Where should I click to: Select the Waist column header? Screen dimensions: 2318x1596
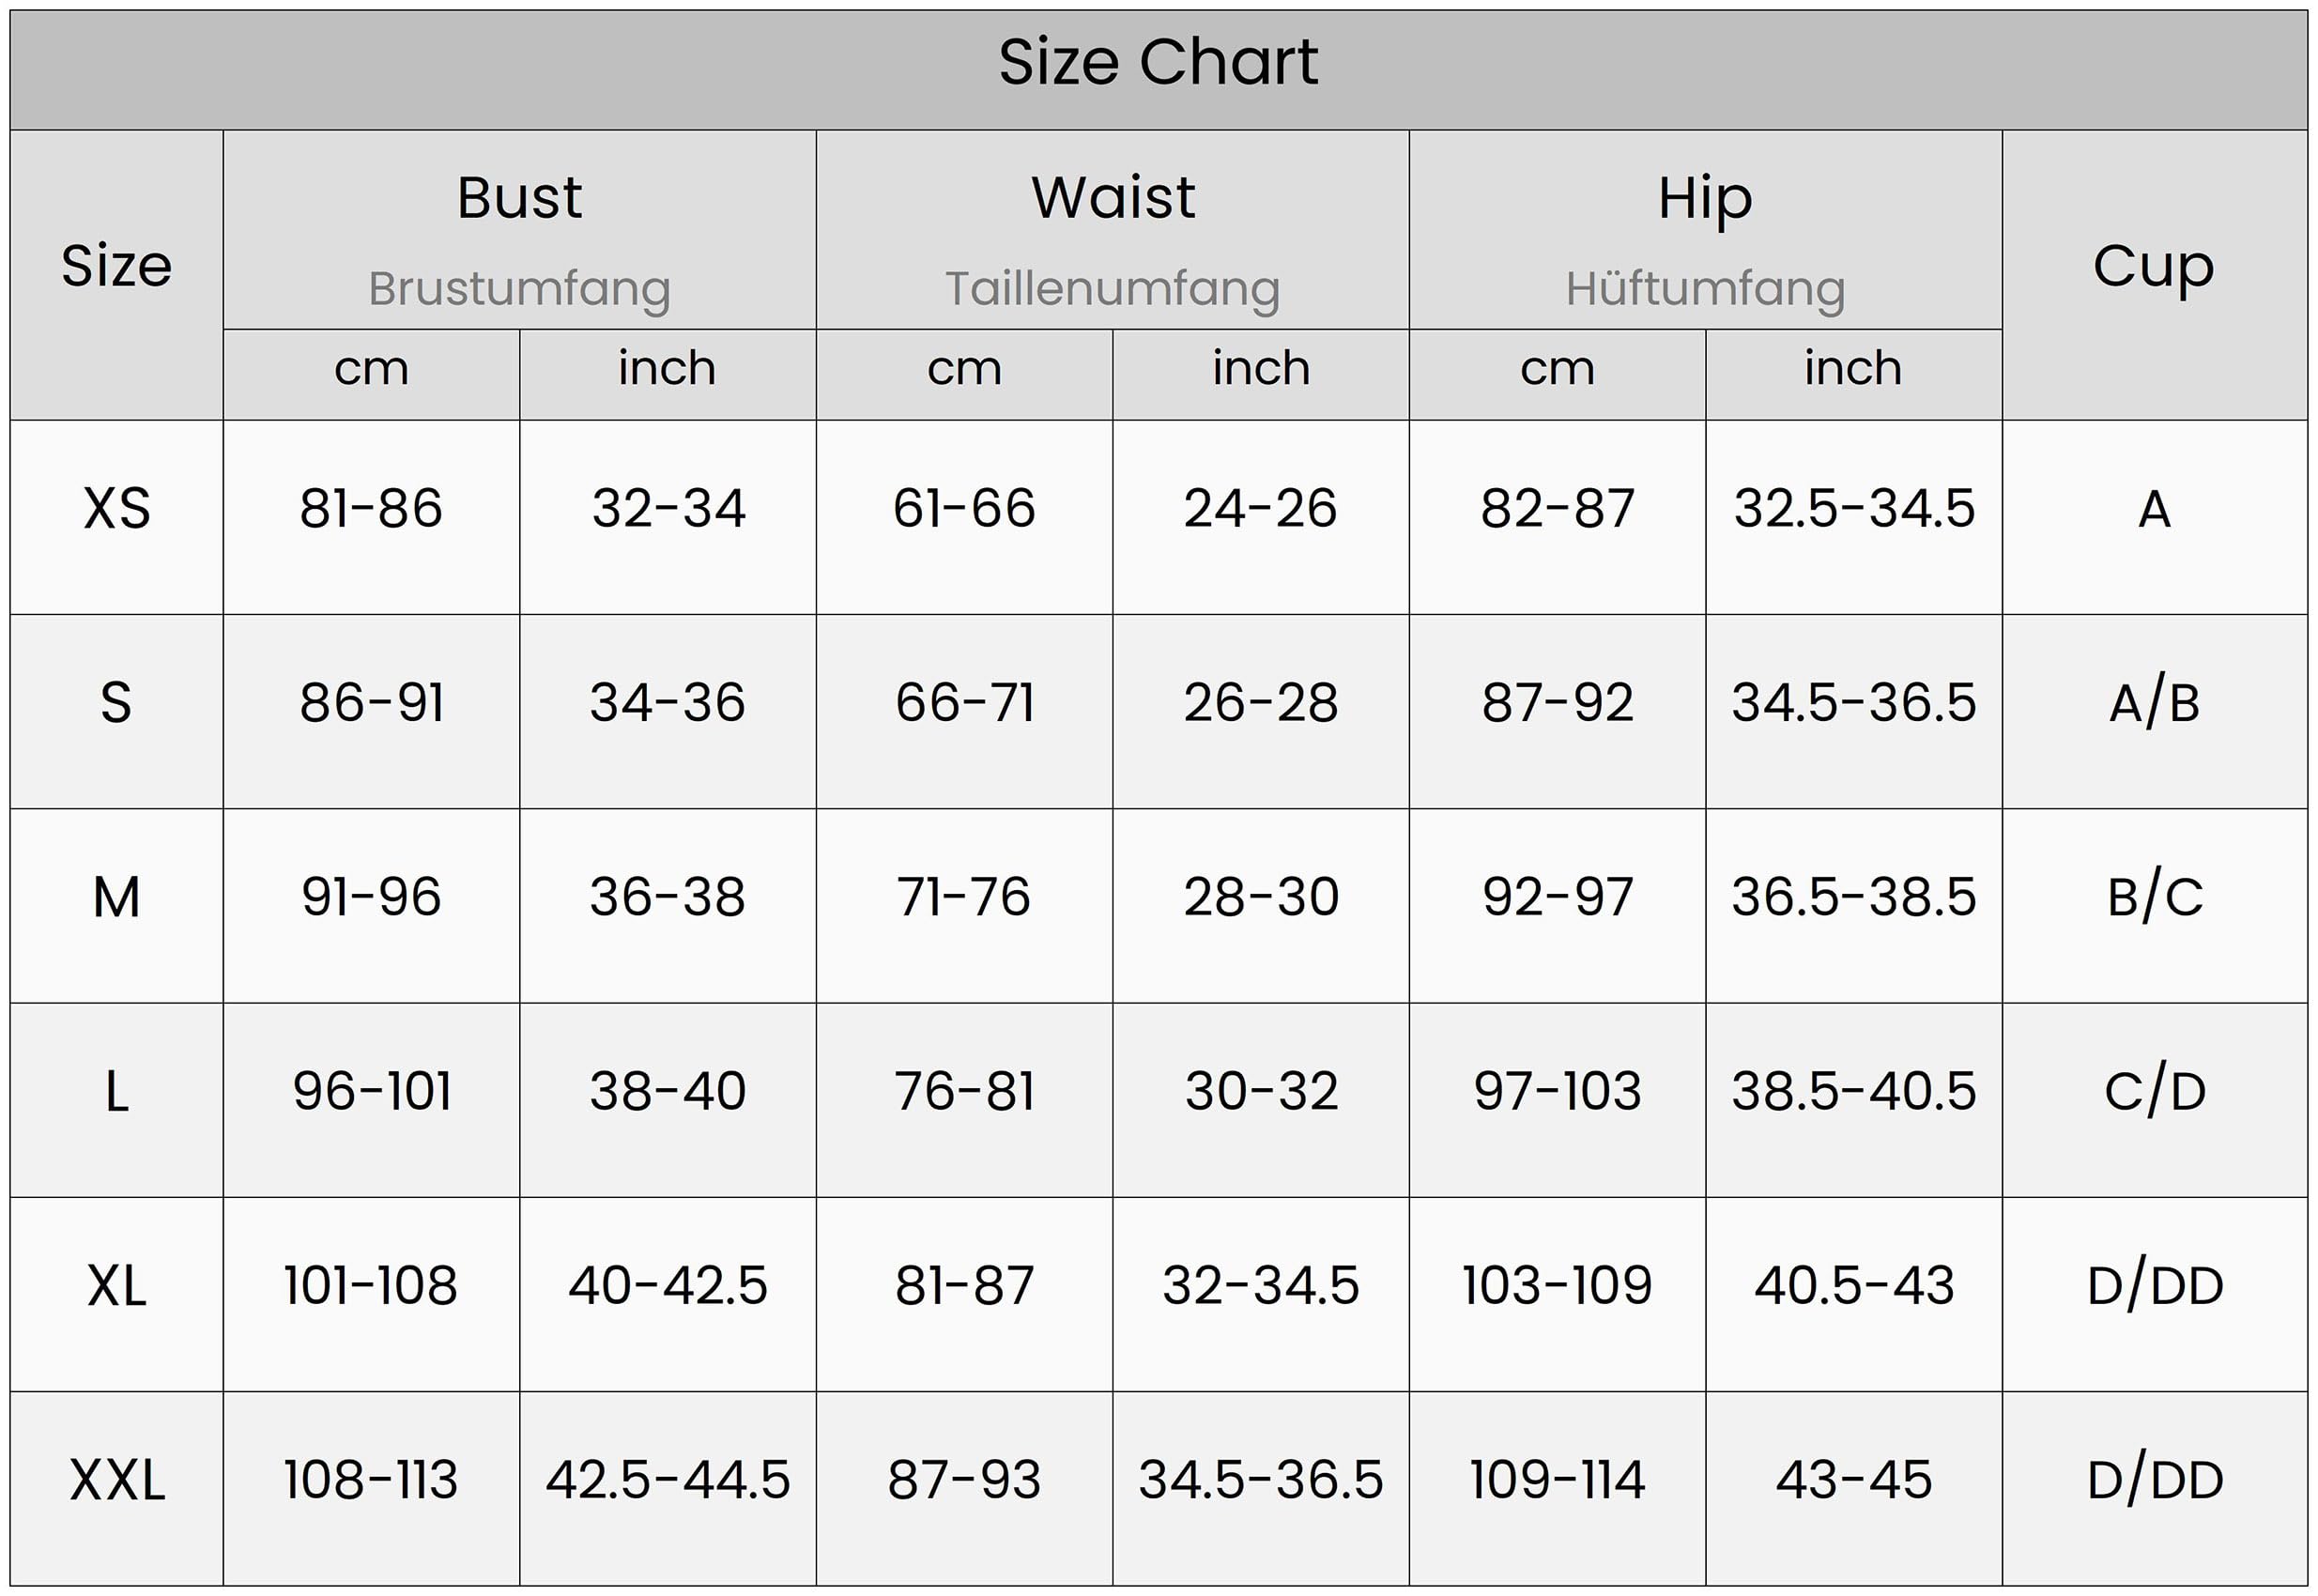click(x=1112, y=197)
